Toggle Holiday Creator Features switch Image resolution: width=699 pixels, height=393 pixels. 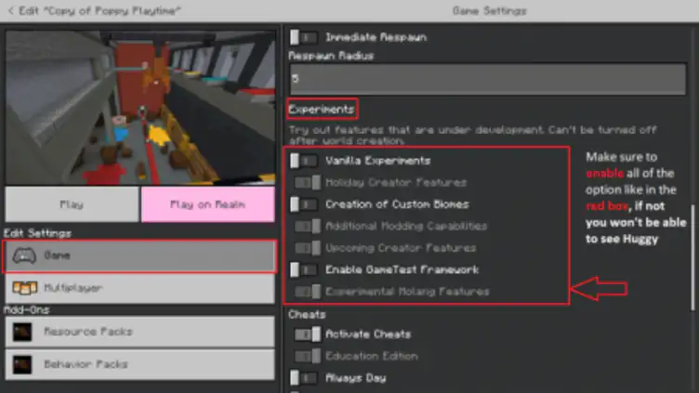[x=308, y=183]
